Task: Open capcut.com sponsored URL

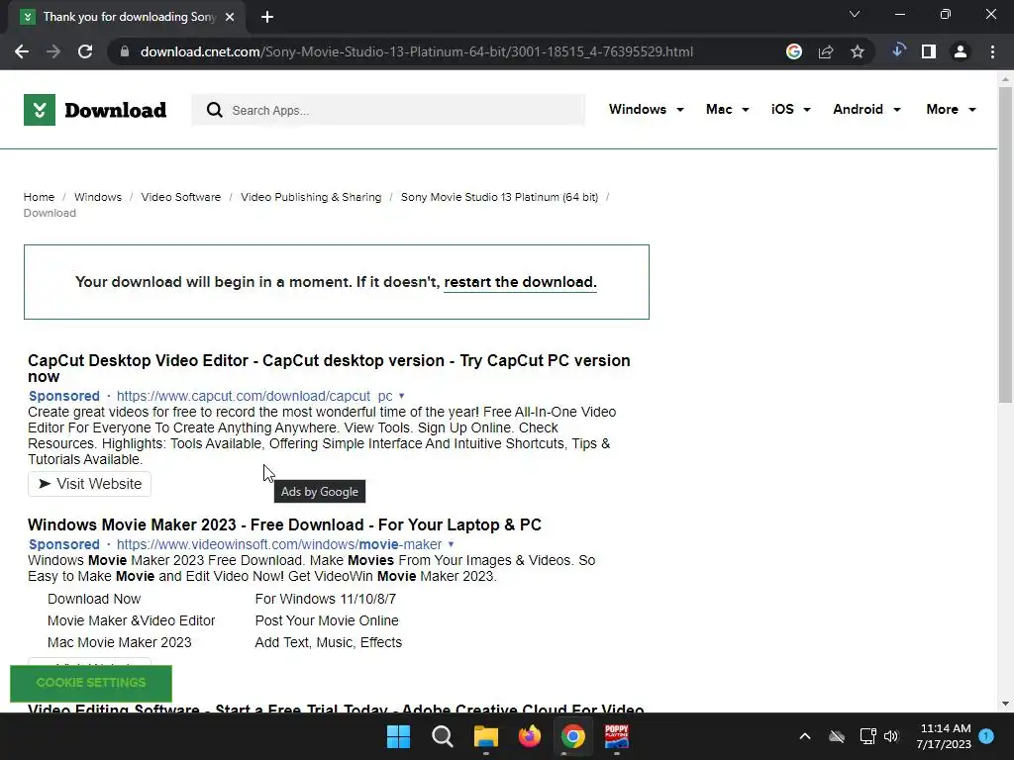Action: (x=254, y=396)
